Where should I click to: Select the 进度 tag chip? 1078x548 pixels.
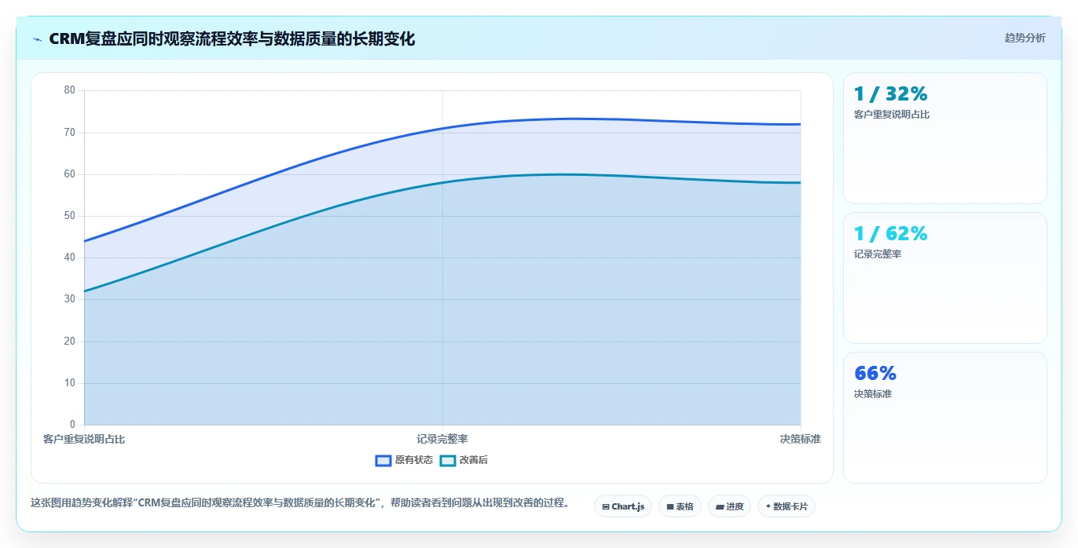(730, 506)
